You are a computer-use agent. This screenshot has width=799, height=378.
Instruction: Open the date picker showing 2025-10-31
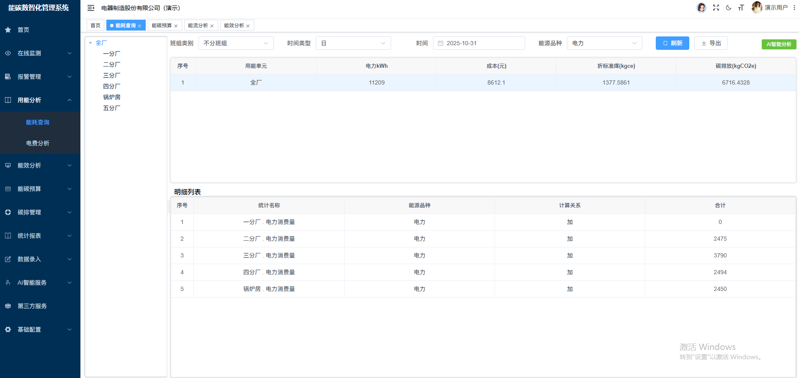pos(479,43)
